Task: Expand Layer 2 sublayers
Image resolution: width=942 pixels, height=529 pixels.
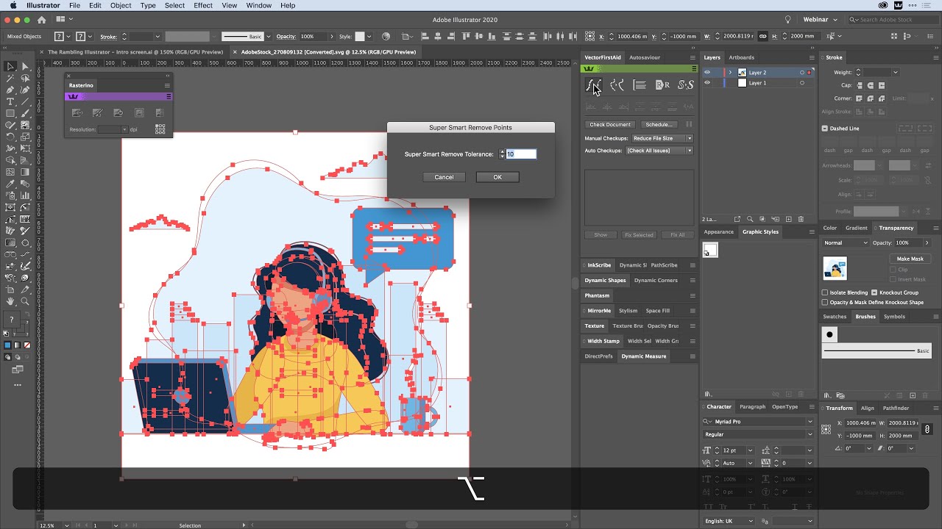Action: [x=730, y=73]
